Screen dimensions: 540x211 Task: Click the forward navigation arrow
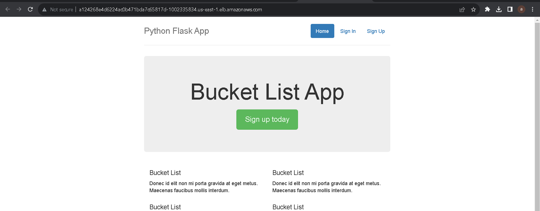(19, 9)
